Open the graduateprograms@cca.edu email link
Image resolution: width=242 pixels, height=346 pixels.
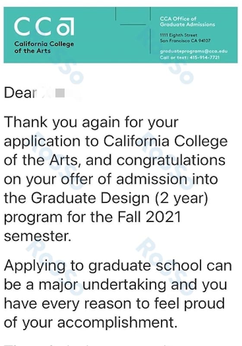pyautogui.click(x=194, y=51)
